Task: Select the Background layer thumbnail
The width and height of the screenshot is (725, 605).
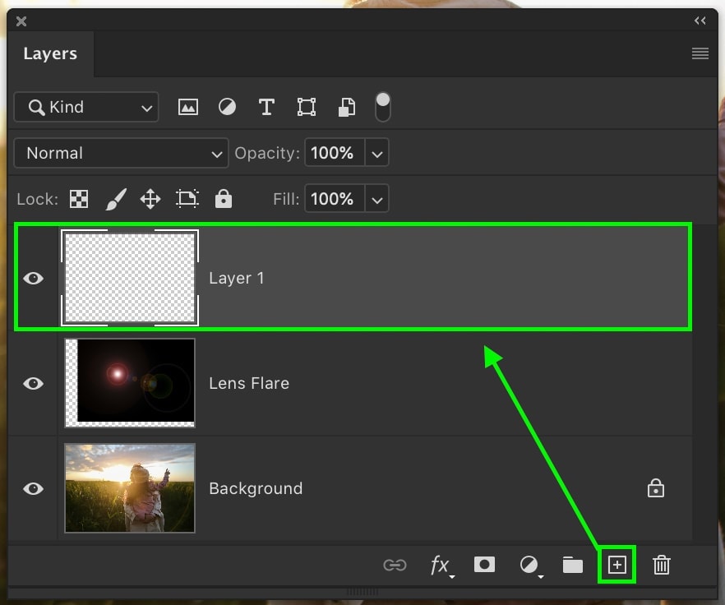Action: (x=130, y=488)
